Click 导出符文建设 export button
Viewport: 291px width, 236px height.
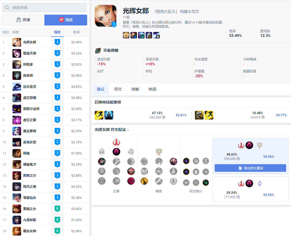click(250, 168)
